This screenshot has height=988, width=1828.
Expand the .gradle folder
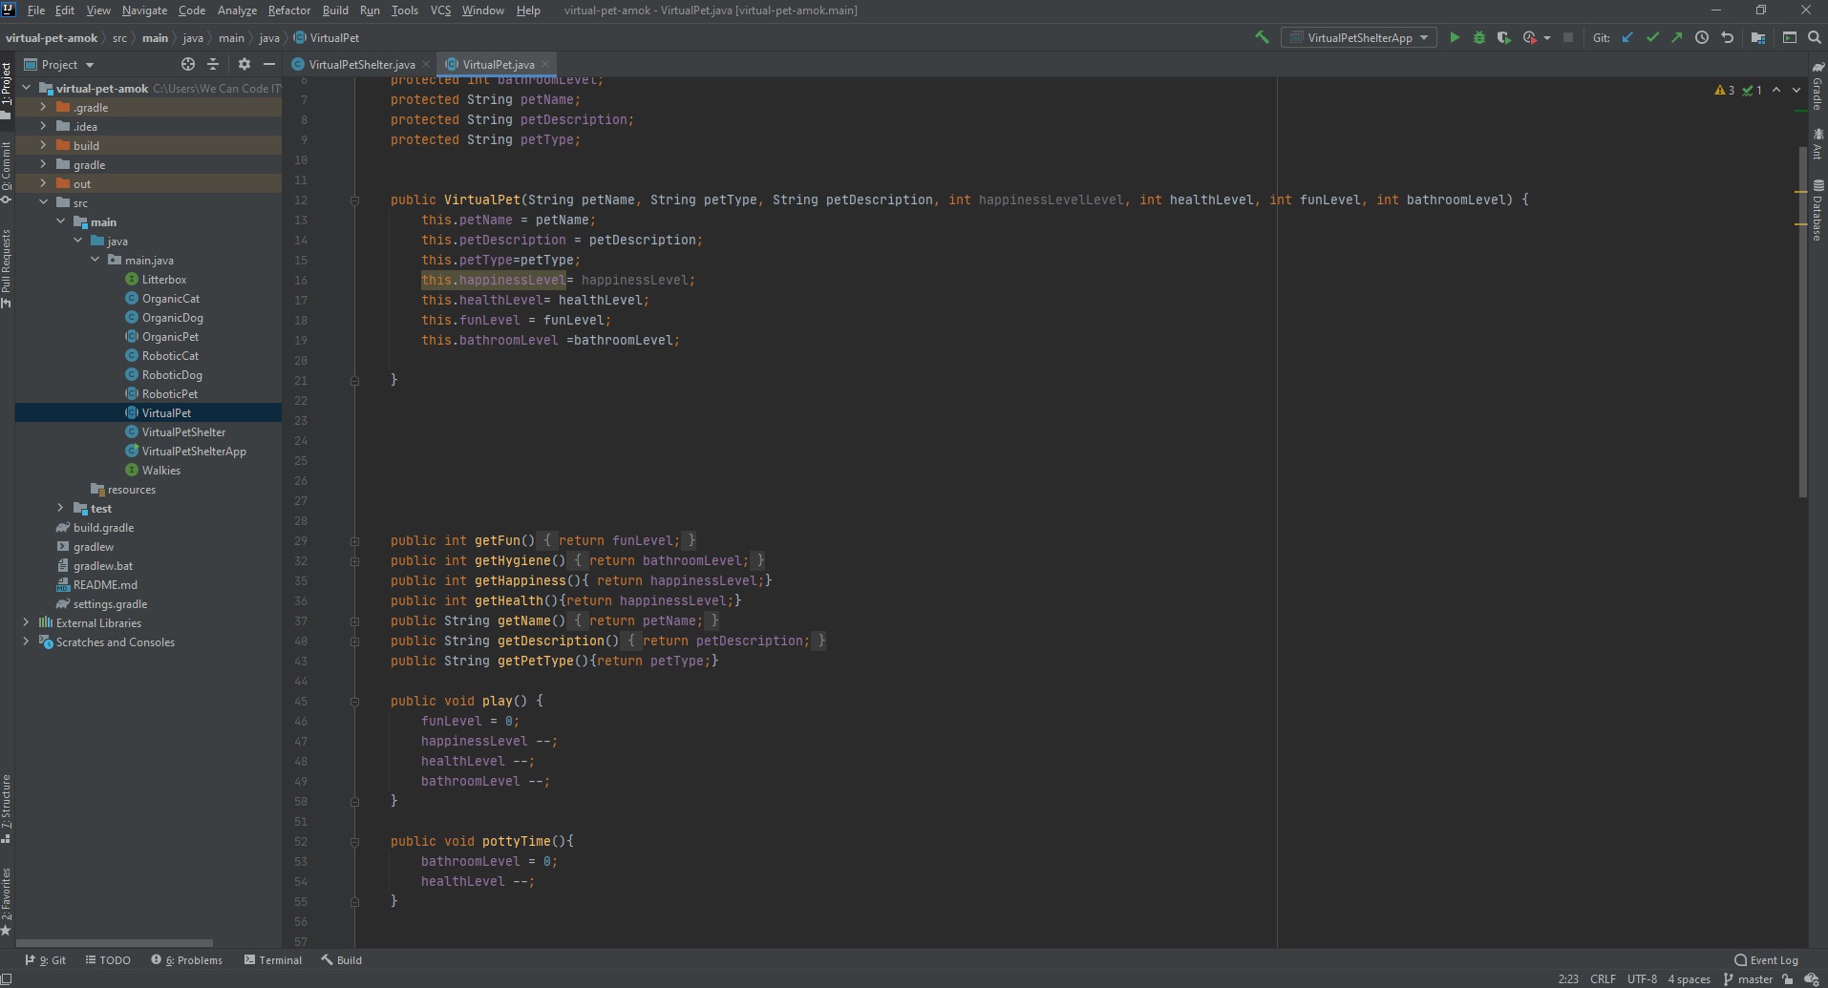[43, 107]
